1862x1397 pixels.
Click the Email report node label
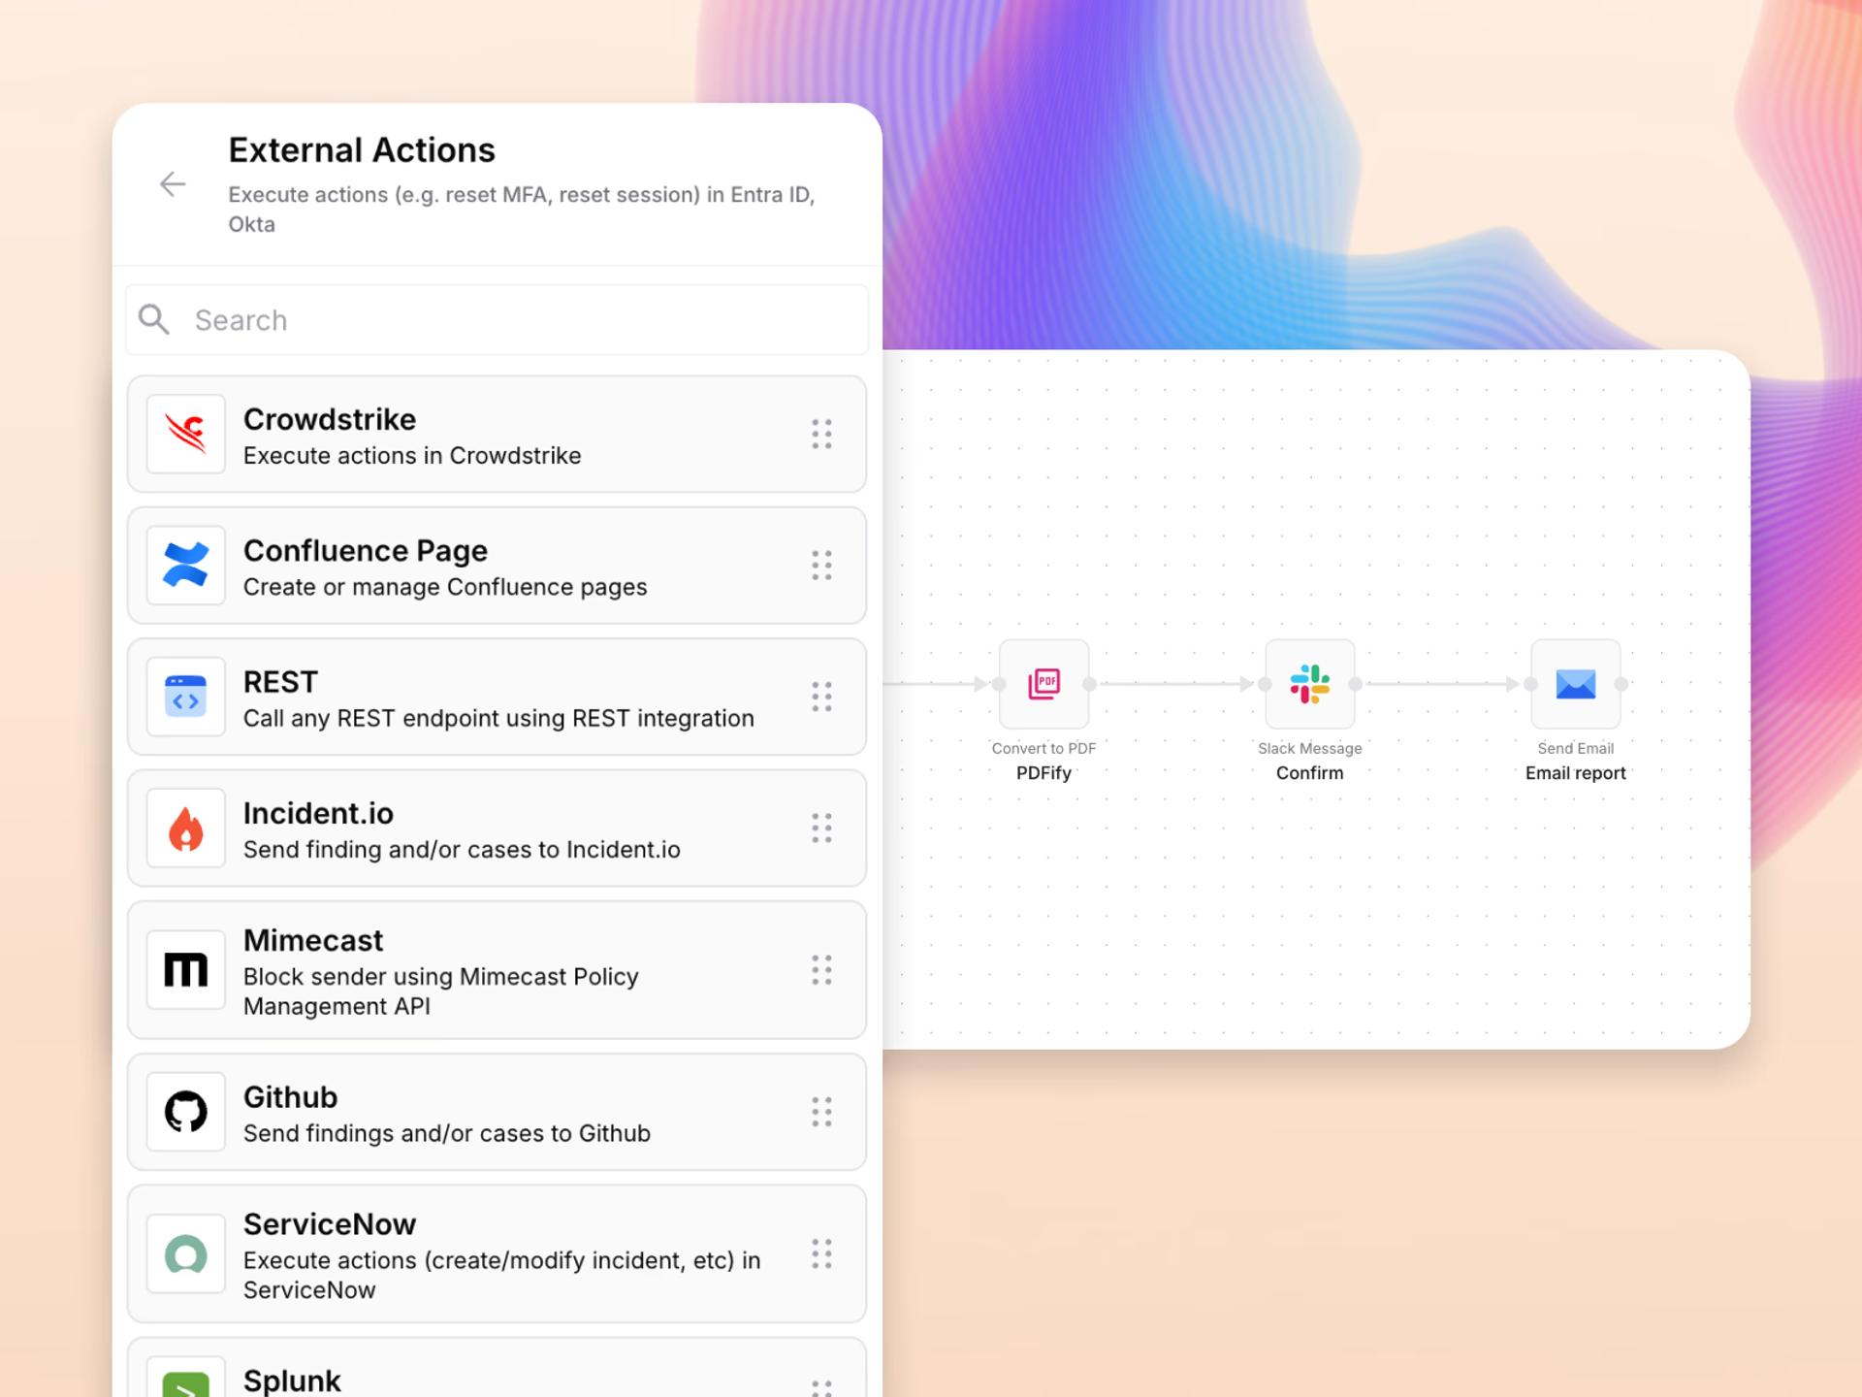(1575, 773)
